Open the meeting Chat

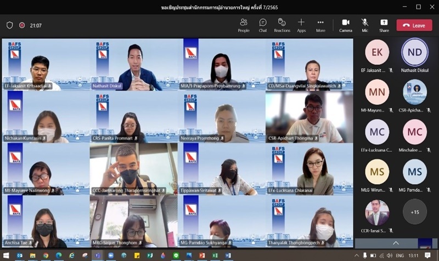[x=263, y=25]
